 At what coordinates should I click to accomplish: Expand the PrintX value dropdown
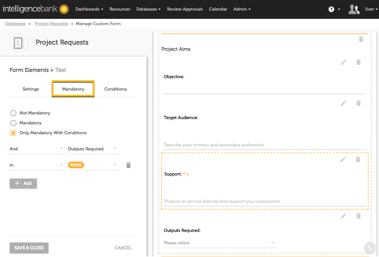point(115,165)
